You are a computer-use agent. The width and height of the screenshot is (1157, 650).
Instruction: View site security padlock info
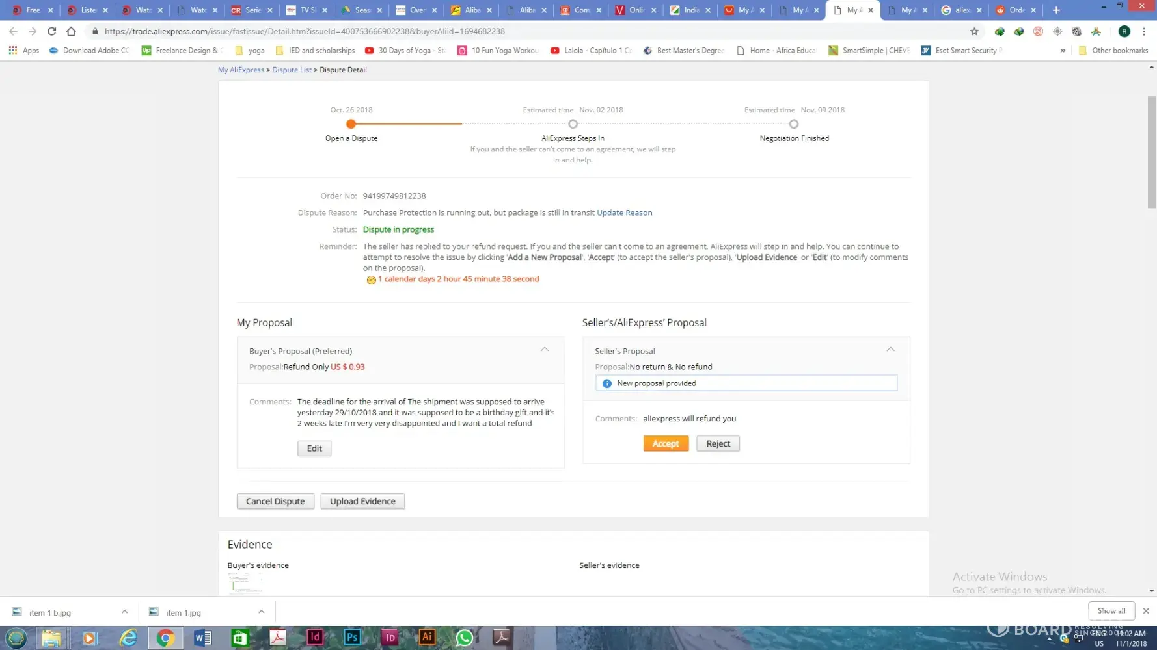pyautogui.click(x=95, y=31)
